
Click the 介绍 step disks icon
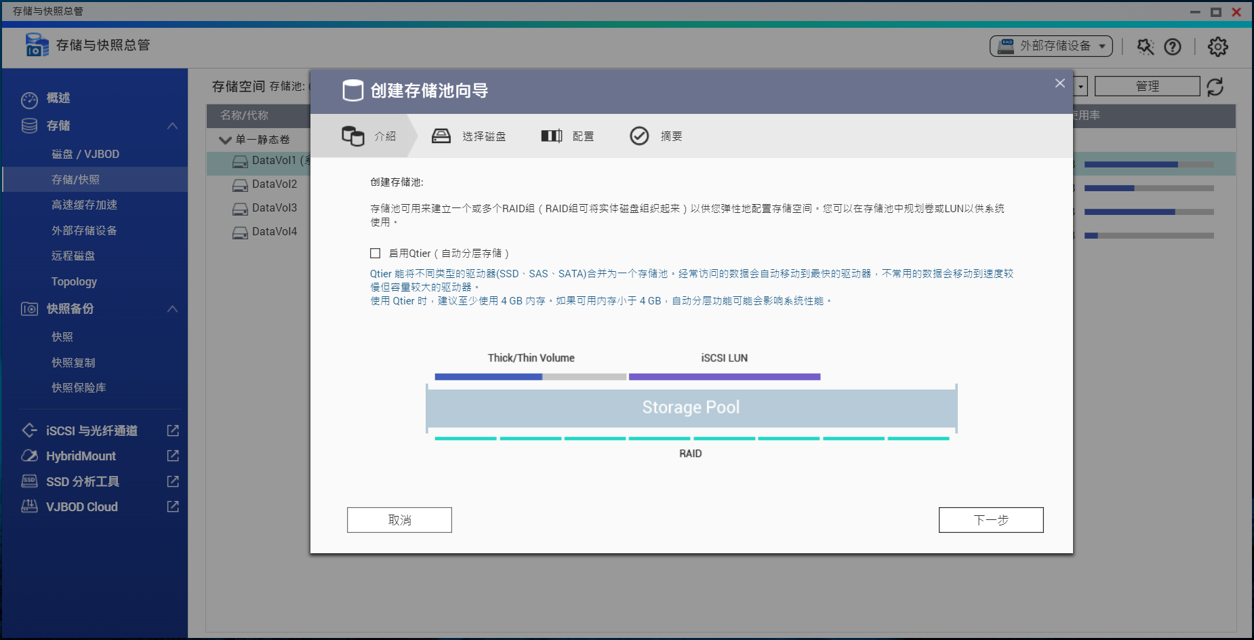(353, 136)
